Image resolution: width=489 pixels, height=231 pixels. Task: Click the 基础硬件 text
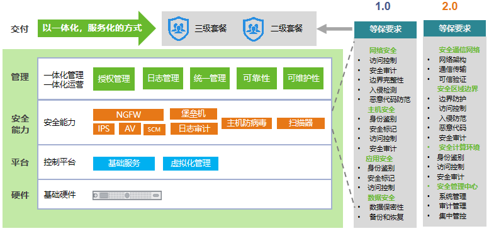point(60,195)
